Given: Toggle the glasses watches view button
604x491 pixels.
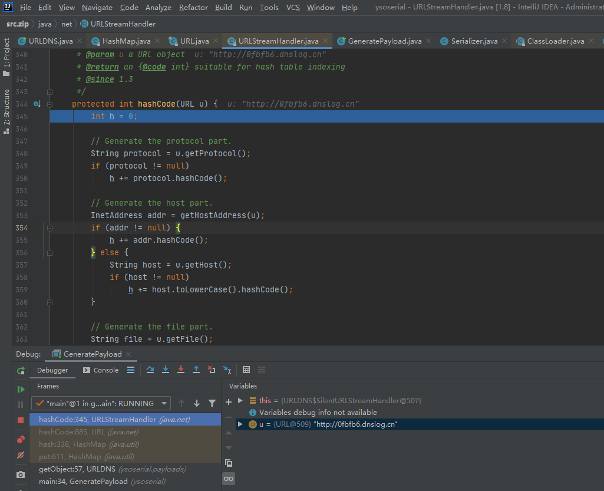Looking at the screenshot, I should coord(229,479).
